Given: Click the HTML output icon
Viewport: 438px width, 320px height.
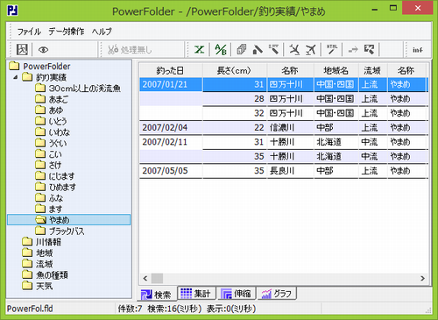Looking at the screenshot, I should pos(332,49).
